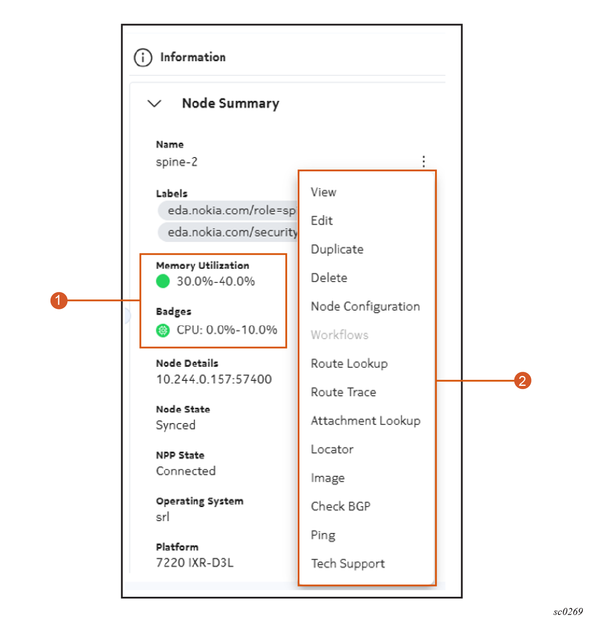Choose Delete in the actions menu
Screen dimensions: 591x622
[x=329, y=278]
